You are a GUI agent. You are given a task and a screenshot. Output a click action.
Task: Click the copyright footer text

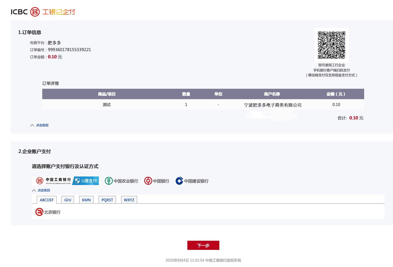(203, 260)
